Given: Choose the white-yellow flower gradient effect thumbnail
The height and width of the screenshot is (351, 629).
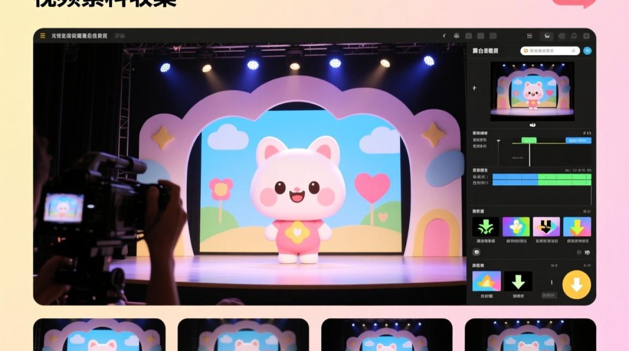Looking at the screenshot, I should pos(516,227).
